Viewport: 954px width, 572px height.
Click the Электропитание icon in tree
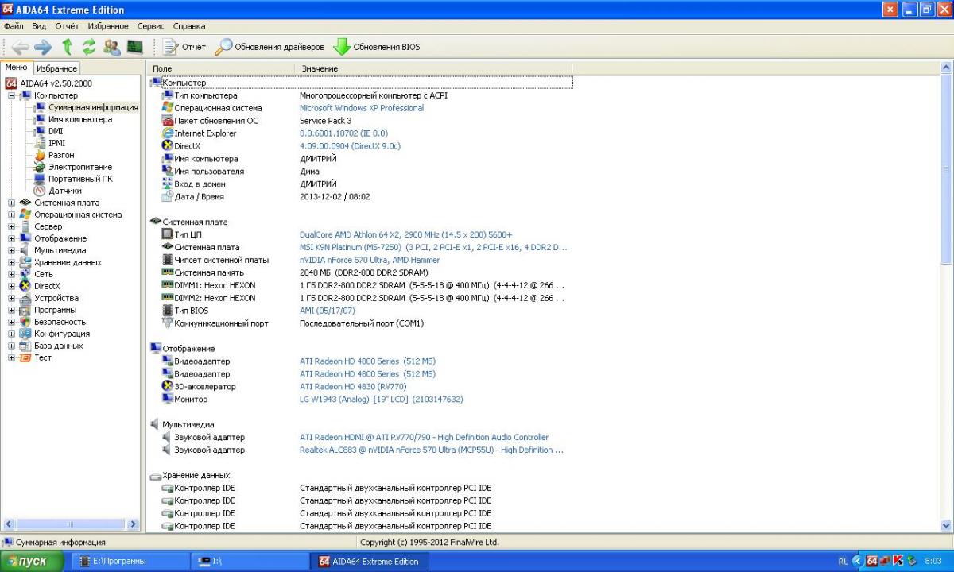[40, 167]
